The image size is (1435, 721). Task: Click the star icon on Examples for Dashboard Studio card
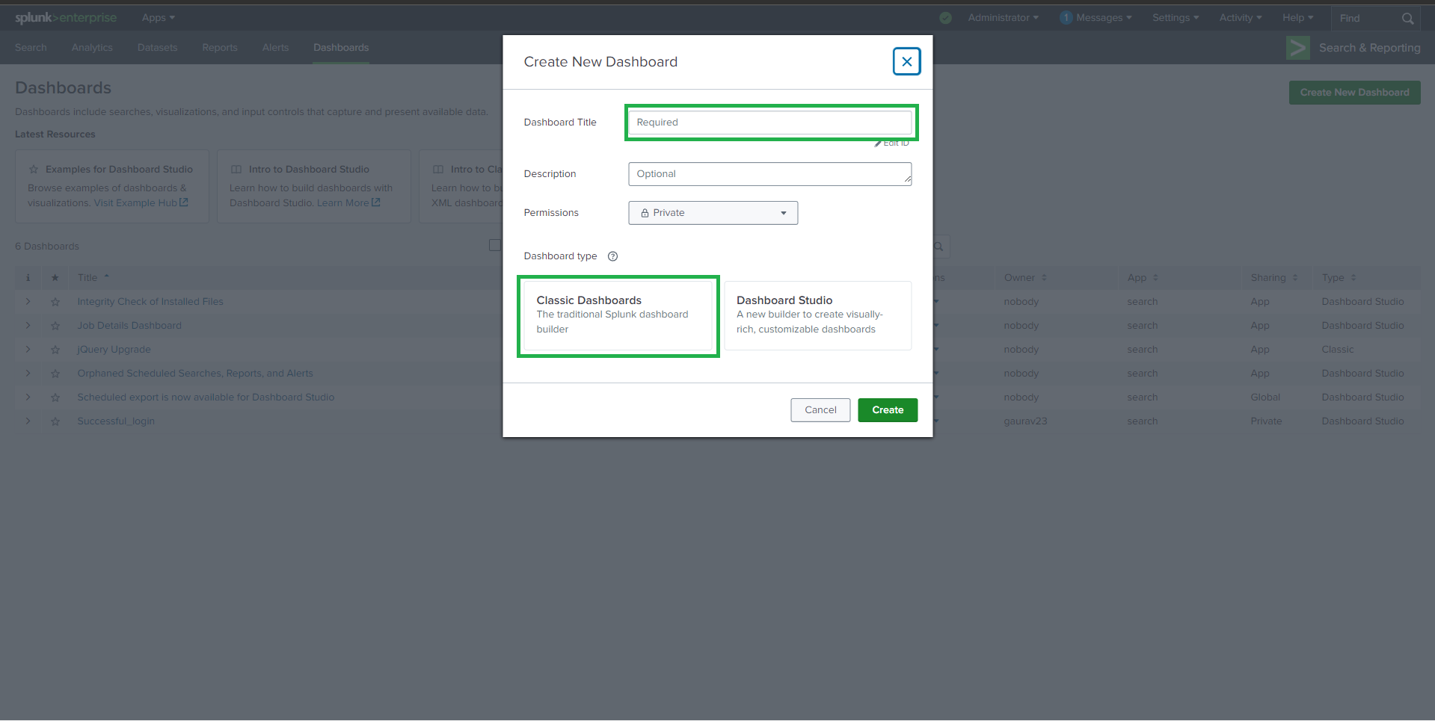[x=34, y=170]
